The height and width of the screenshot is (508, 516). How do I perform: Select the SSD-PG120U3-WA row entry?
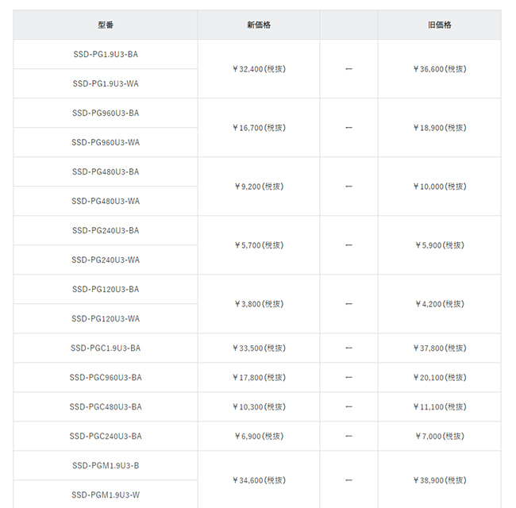106,318
